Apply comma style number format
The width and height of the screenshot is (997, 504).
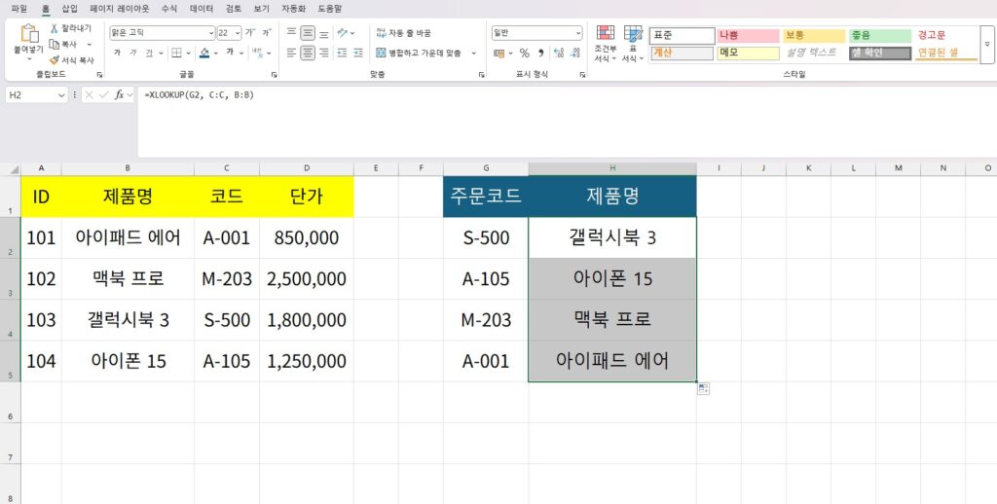(x=541, y=53)
